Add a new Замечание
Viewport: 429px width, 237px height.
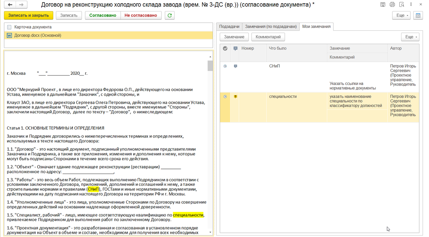point(234,37)
